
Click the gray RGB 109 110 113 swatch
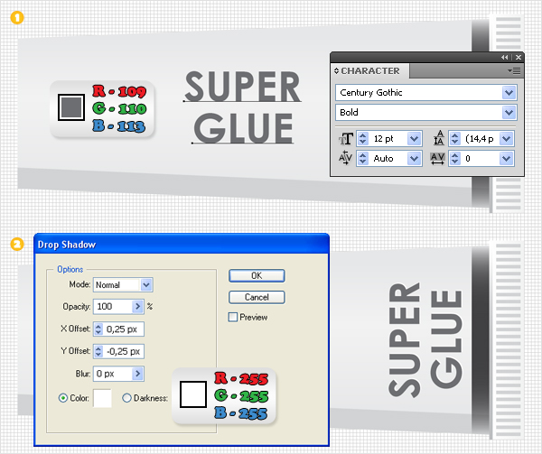pyautogui.click(x=71, y=107)
